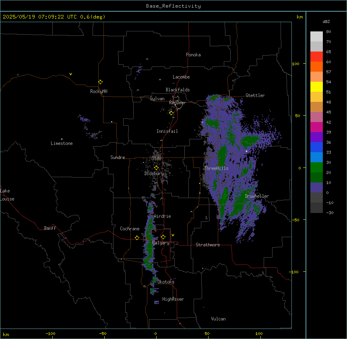This screenshot has height=339, width=347.
Task: Click the dBZ legend heading
Action: tap(326, 21)
